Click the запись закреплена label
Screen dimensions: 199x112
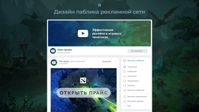coord(77,61)
